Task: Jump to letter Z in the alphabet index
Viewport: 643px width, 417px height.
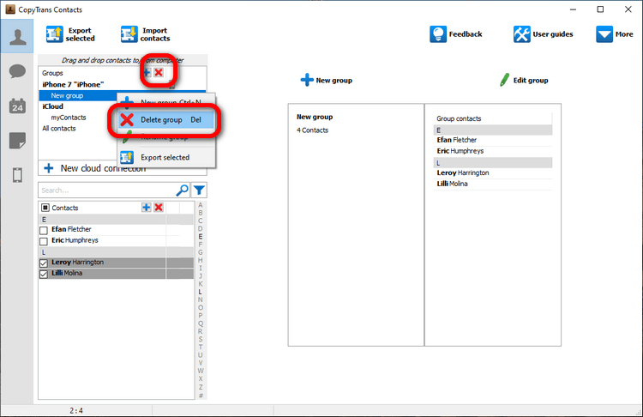Action: click(201, 387)
